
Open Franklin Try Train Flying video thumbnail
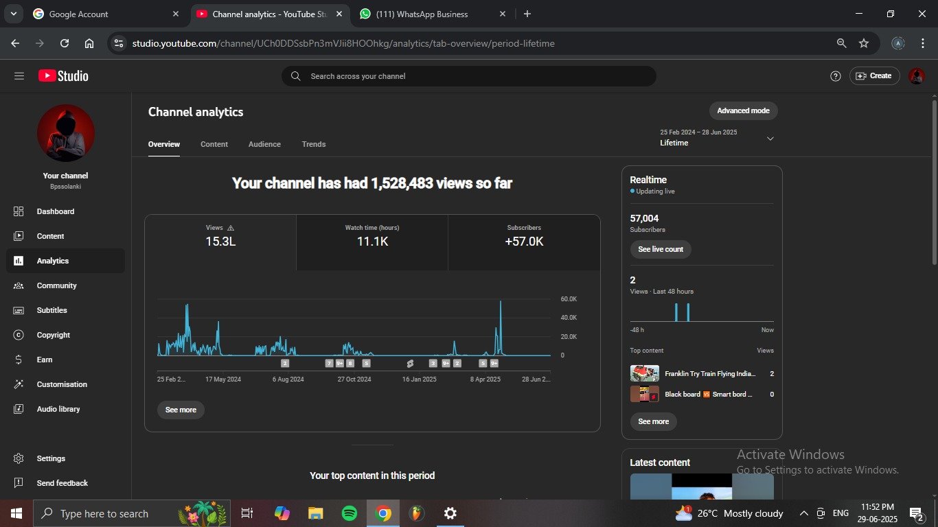pyautogui.click(x=644, y=373)
